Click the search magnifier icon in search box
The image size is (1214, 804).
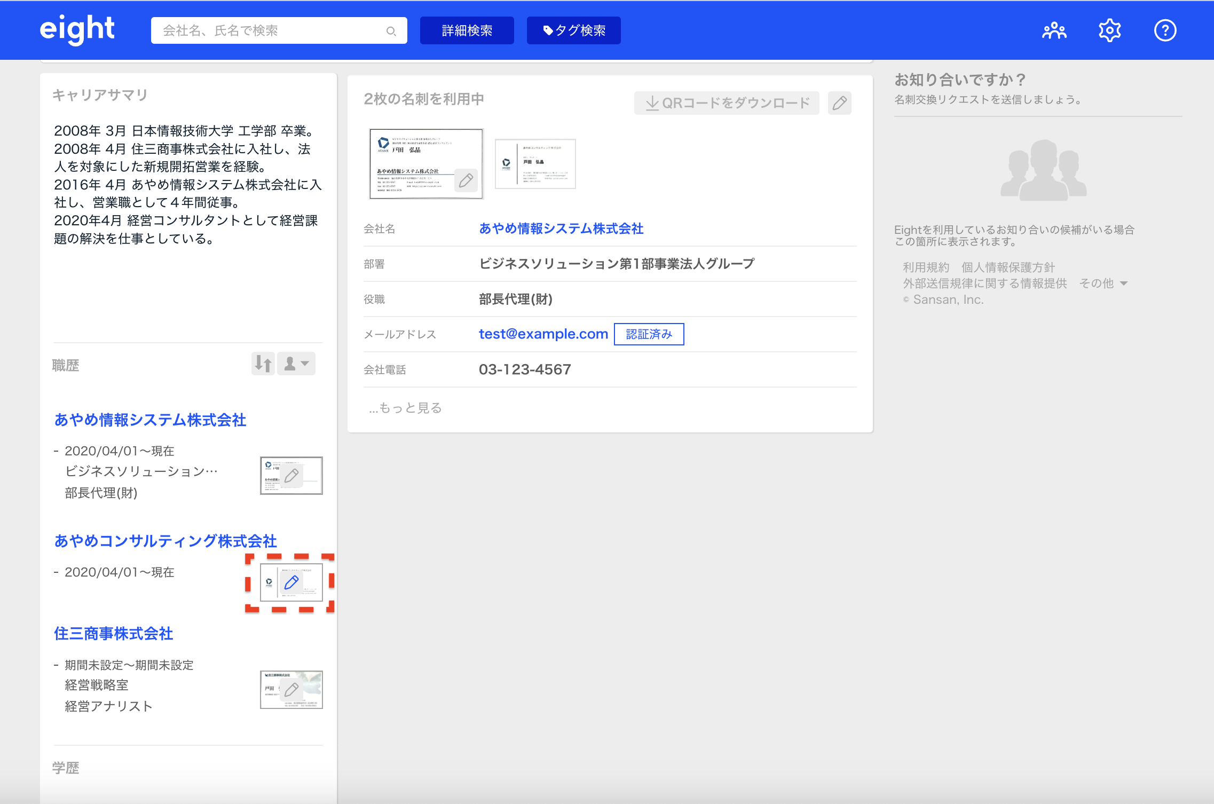pos(391,31)
